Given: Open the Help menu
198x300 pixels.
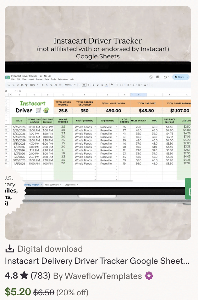Looking at the screenshot, I should (72, 79).
